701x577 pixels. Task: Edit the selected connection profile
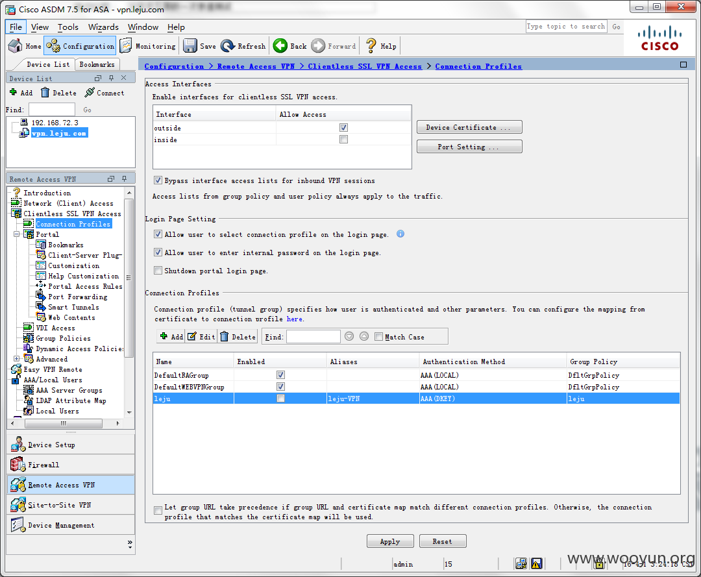point(202,337)
